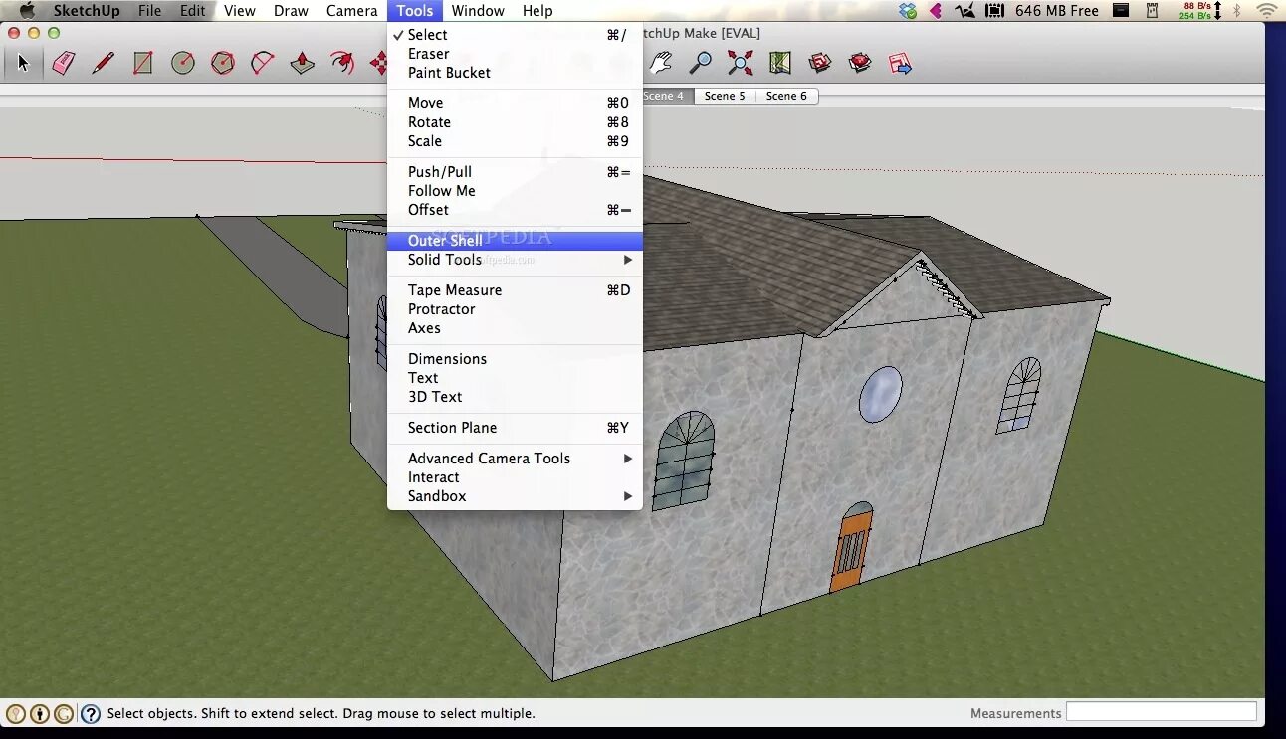Viewport: 1286px width, 739px height.
Task: Select Move in the Tools menu
Action: [x=515, y=103]
